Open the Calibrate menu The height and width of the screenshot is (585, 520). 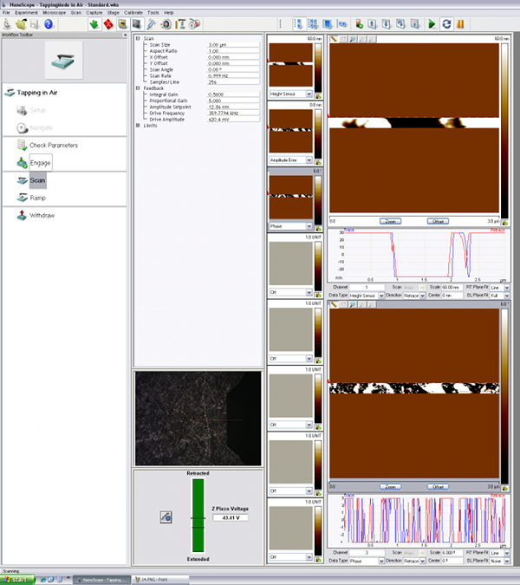[131, 13]
